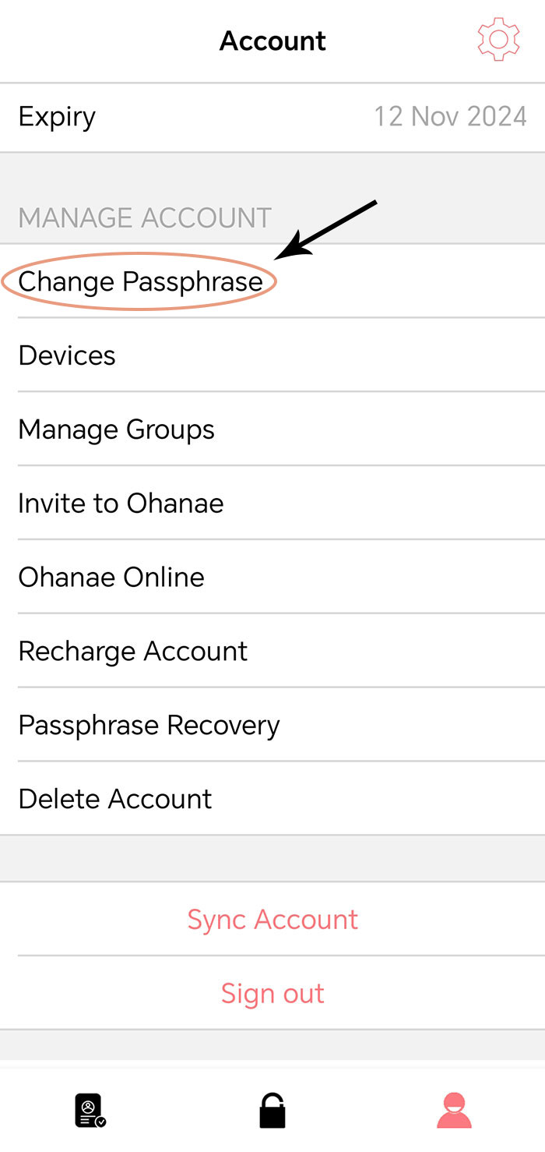The height and width of the screenshot is (1152, 545).
Task: Tap the Sync Account link
Action: [272, 920]
